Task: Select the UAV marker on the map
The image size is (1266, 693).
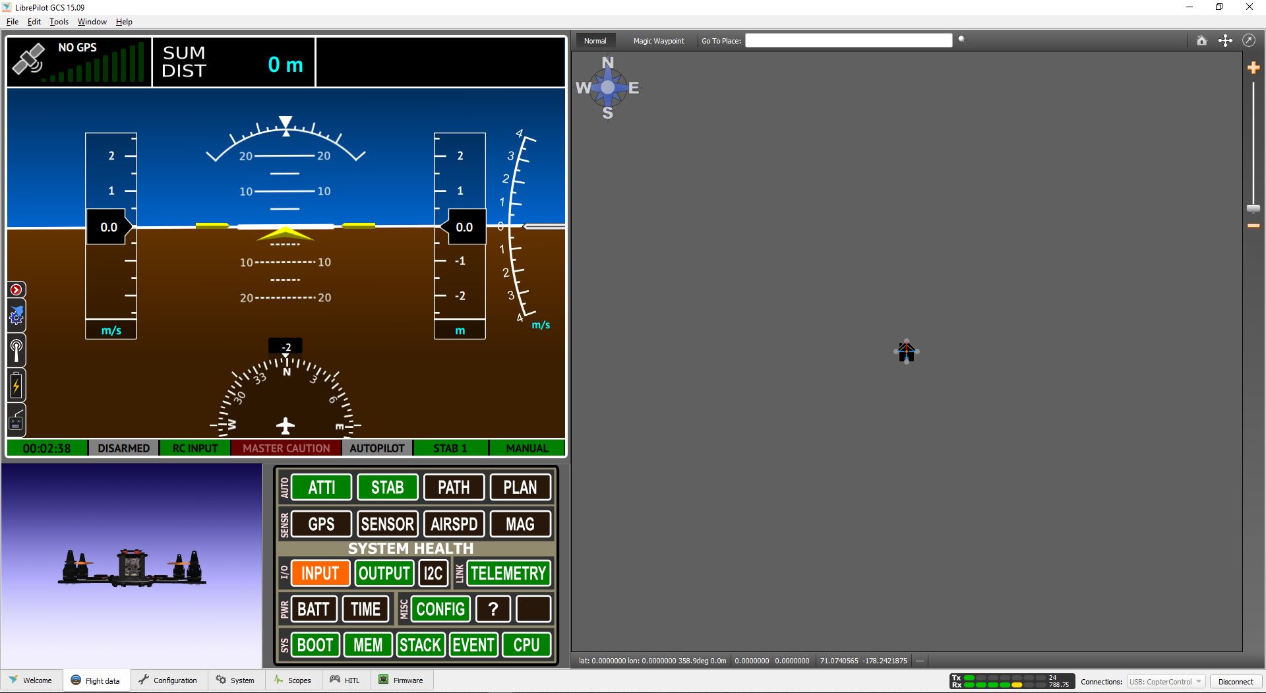Action: click(907, 351)
